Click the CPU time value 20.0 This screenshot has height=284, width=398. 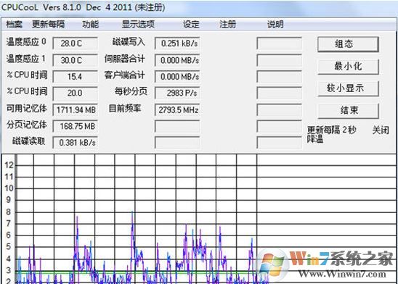75,93
